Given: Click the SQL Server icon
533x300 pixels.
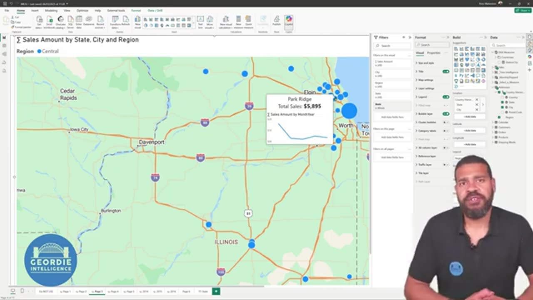Looking at the screenshot, I should 71,22.
